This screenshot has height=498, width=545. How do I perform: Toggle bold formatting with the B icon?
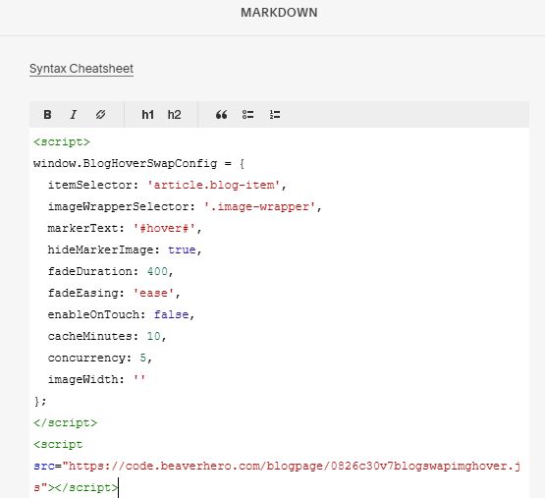(47, 115)
